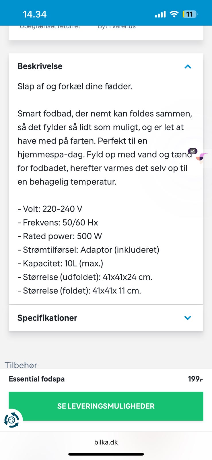
Task: Tap the Wi-Fi status icon
Action: tap(174, 14)
